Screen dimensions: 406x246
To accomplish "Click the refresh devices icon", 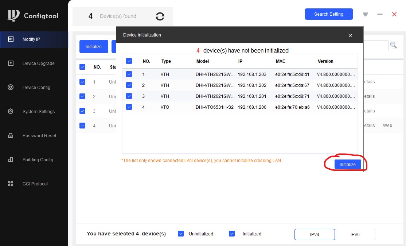I will [160, 16].
